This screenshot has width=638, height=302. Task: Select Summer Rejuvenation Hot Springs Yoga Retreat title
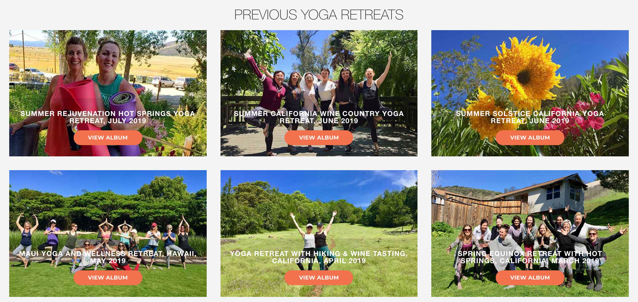click(108, 117)
